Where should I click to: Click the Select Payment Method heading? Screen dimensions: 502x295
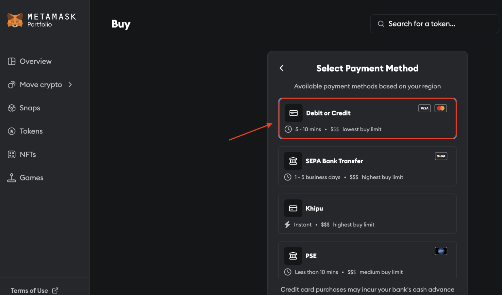[x=367, y=68]
